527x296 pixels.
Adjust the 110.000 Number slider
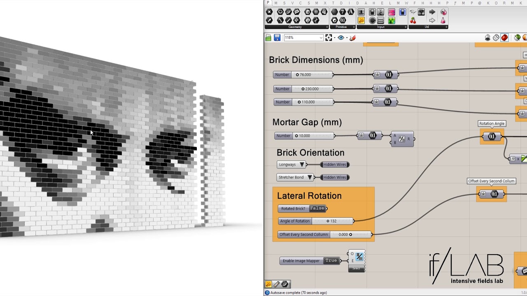[x=303, y=102]
